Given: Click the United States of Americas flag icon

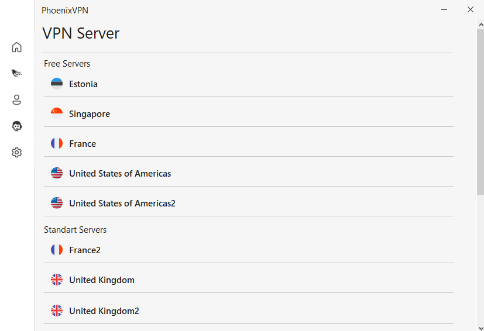Looking at the screenshot, I should [x=57, y=173].
